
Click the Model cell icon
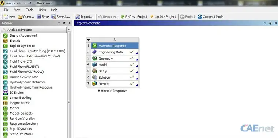pos(94,65)
